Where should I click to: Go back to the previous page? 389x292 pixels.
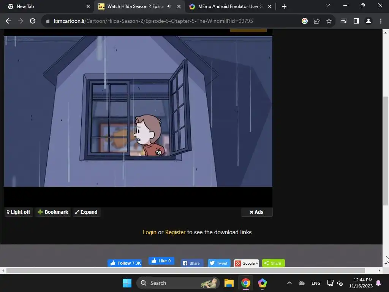8,21
